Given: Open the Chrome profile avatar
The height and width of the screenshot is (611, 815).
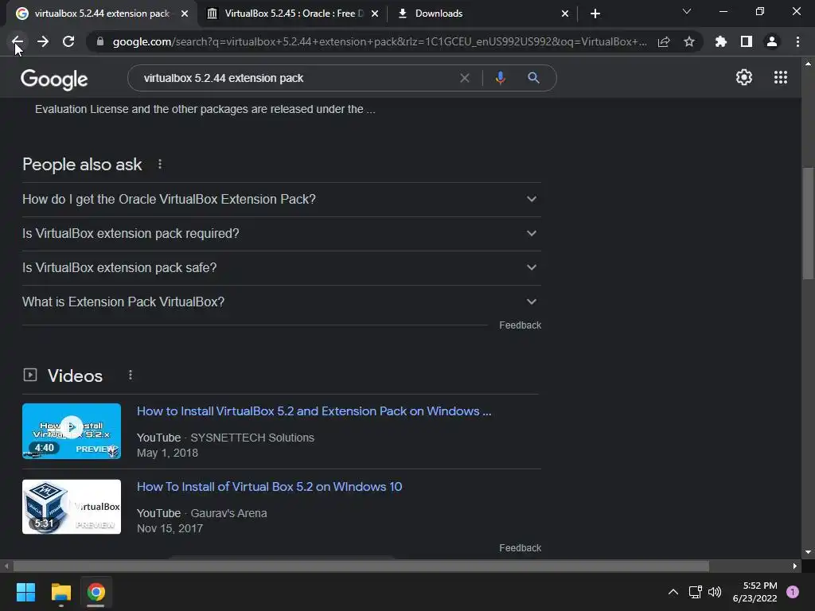Looking at the screenshot, I should [x=772, y=41].
